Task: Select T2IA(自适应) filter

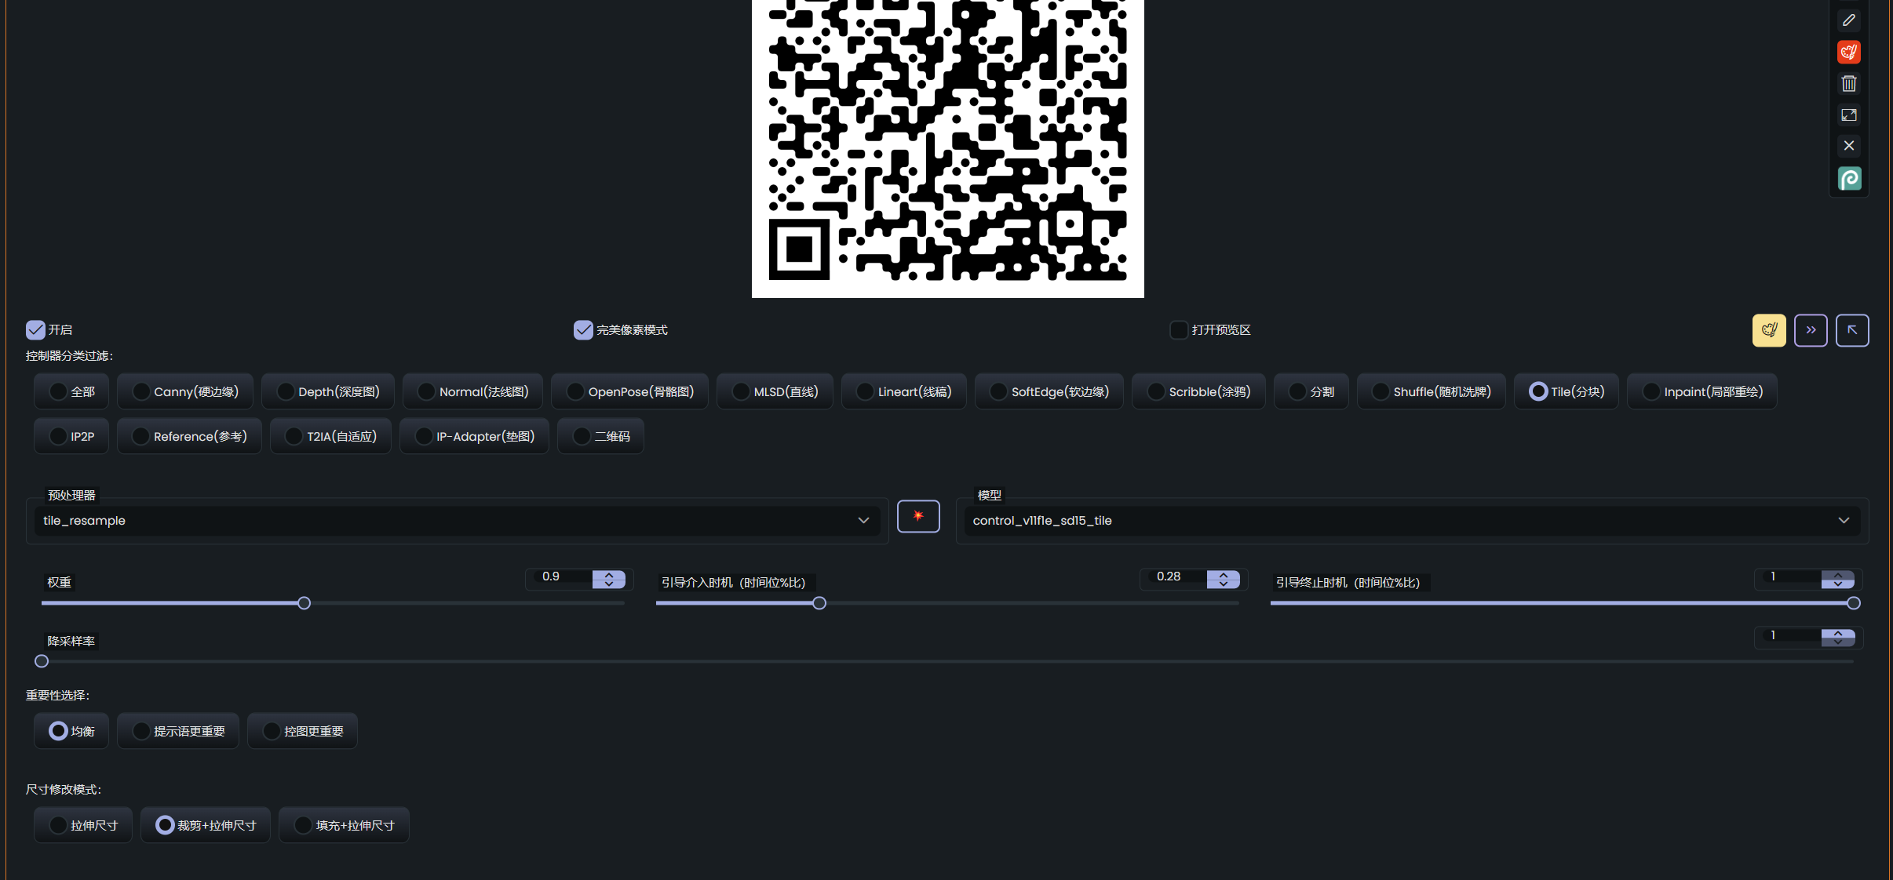Action: [330, 436]
